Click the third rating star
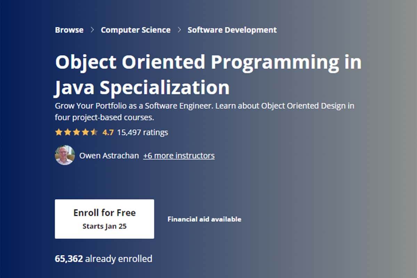 tap(77, 132)
